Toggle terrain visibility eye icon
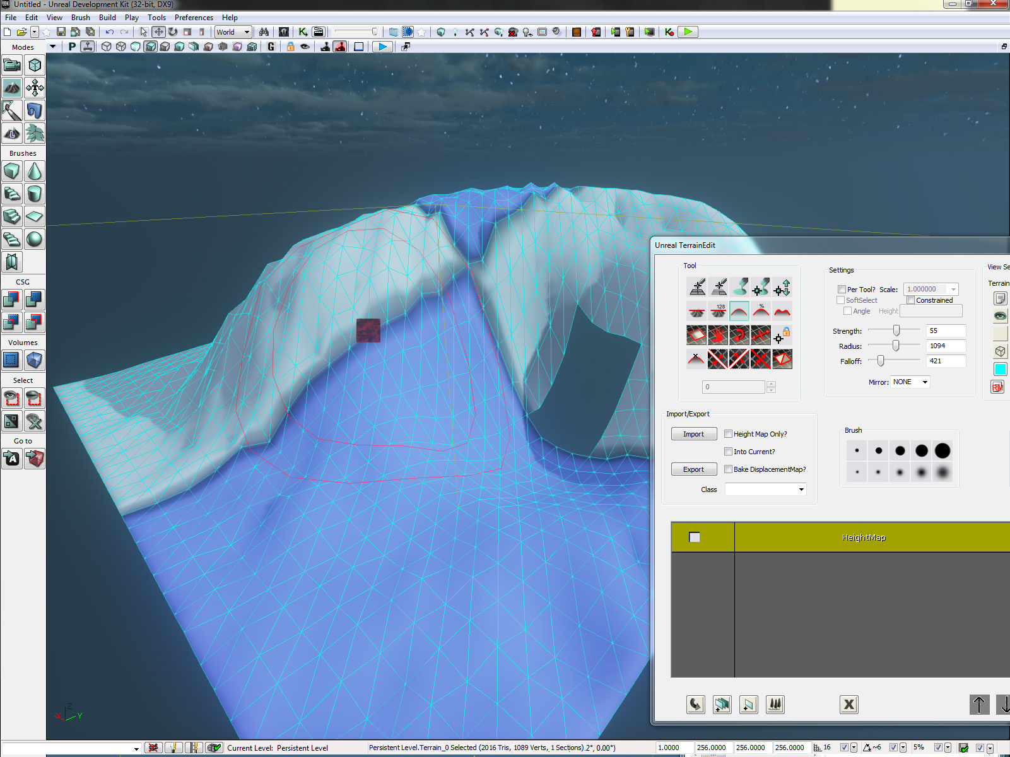 tap(1000, 316)
